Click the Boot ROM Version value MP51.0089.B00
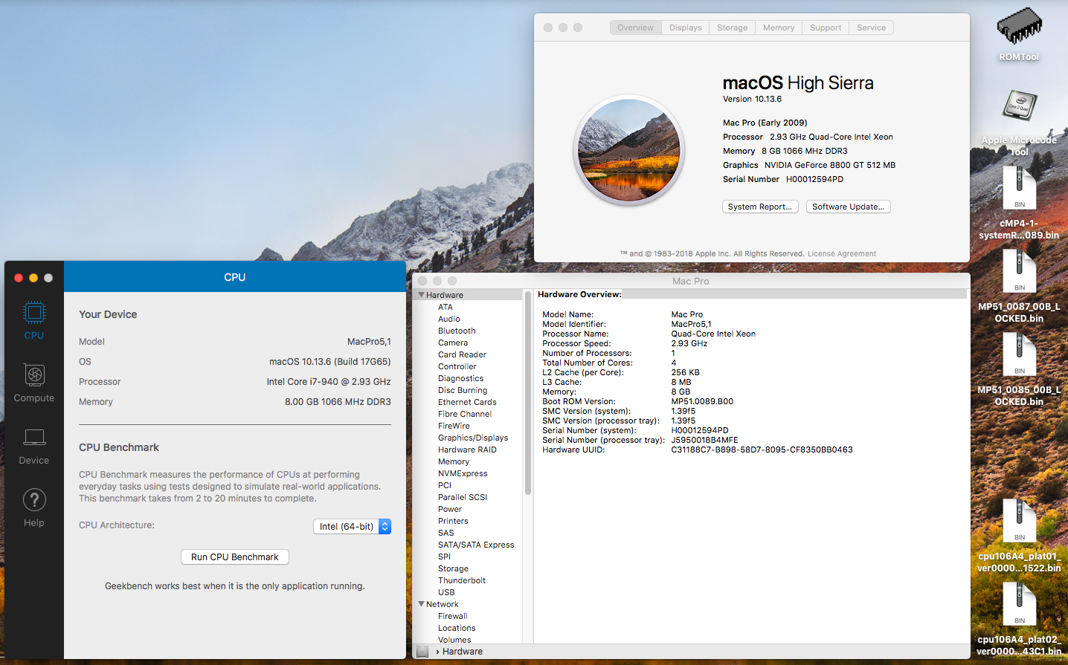This screenshot has width=1068, height=665. coord(702,401)
